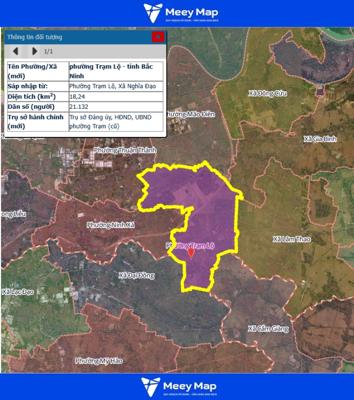Click Phường Mỹ Hào map label

pyautogui.click(x=99, y=361)
